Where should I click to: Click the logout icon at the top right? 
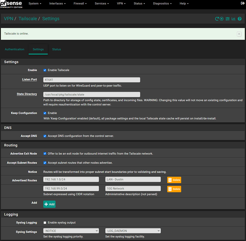[x=242, y=4]
